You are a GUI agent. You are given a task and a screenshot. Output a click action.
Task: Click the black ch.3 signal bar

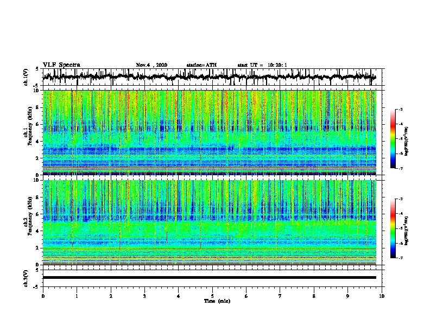tap(210, 278)
